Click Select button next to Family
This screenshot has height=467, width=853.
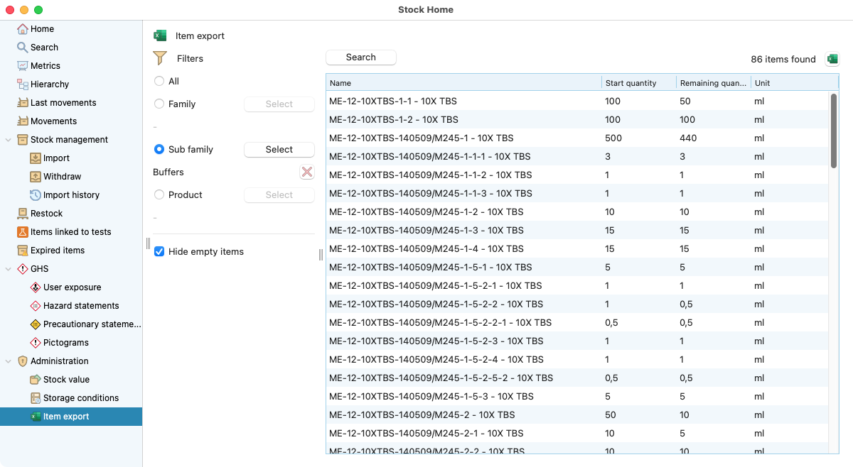[x=279, y=104]
